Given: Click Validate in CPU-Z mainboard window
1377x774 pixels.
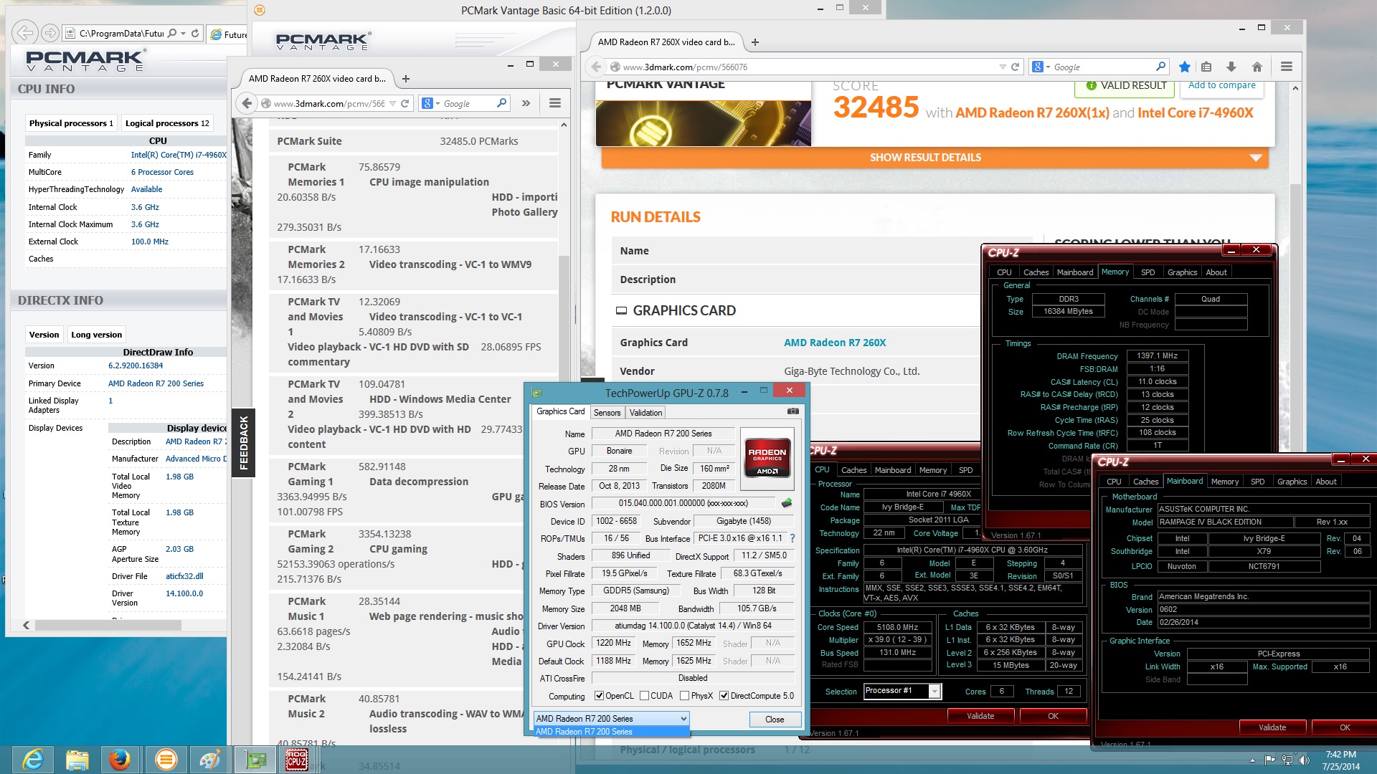Looking at the screenshot, I should point(1272,727).
